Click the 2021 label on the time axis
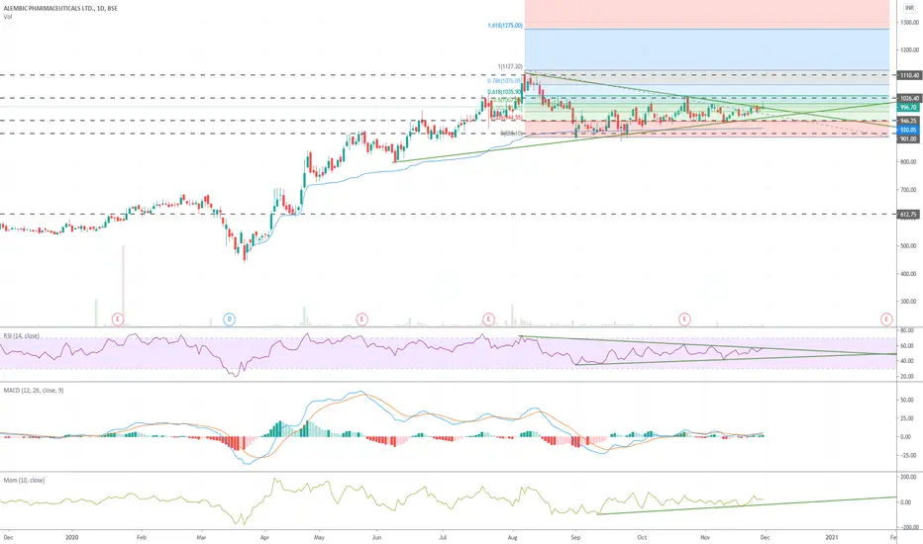Screen dimensions: 923x544 click(832, 537)
